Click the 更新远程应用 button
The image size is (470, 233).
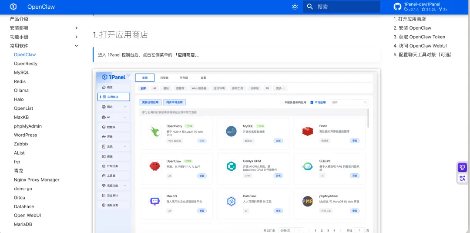tap(151, 102)
